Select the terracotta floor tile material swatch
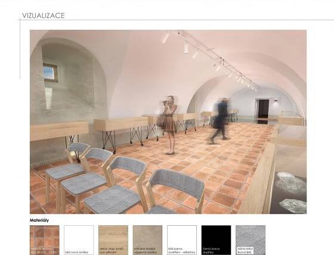The image size is (334, 255). point(45,240)
